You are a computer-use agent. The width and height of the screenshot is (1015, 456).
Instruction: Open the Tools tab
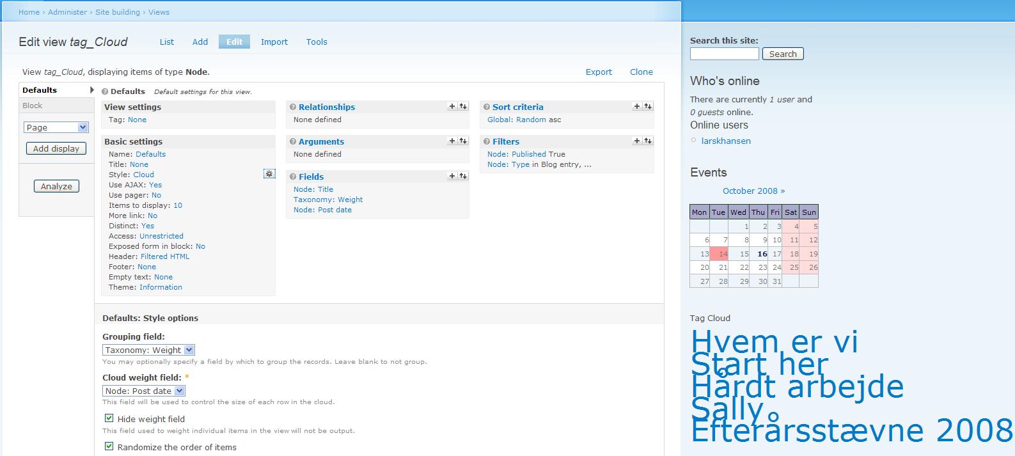(317, 42)
